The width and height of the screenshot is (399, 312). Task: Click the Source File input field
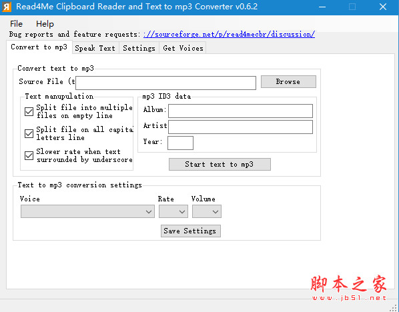[165, 83]
